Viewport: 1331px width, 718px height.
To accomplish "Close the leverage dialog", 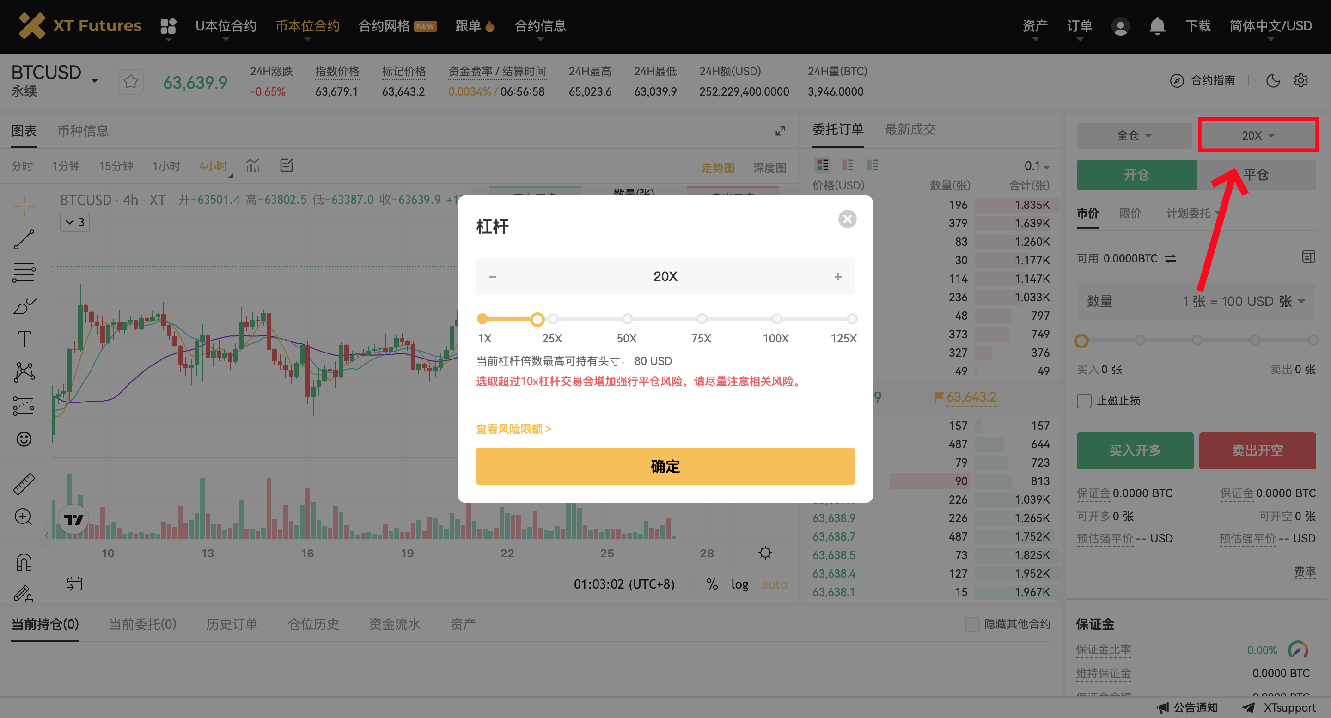I will point(847,219).
